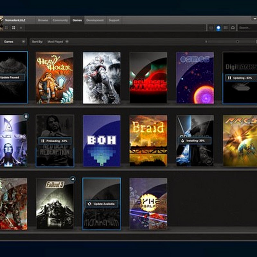Open the Support tab link
The image size is (257, 257).
click(x=114, y=20)
